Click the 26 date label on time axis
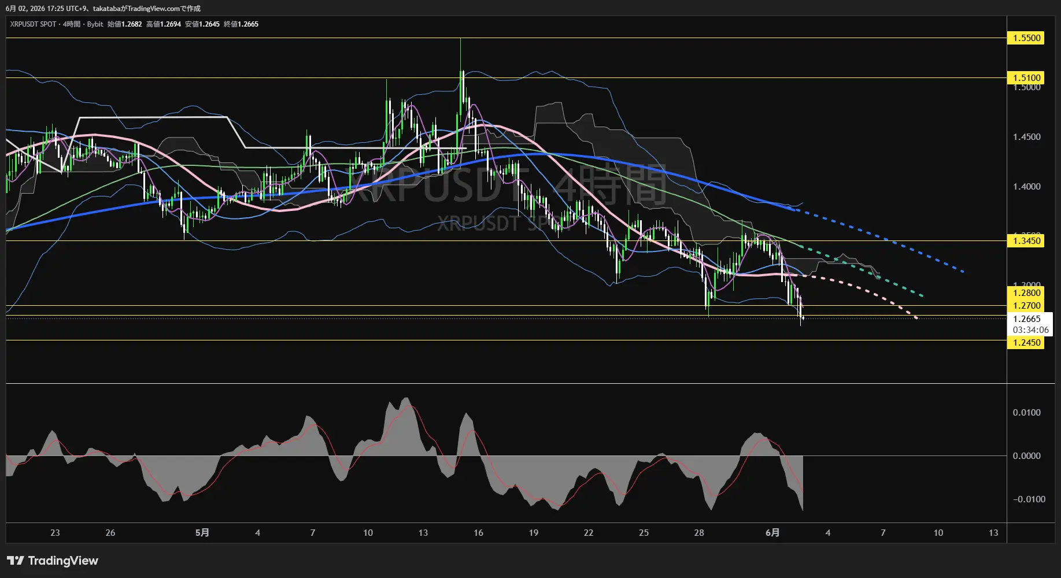 110,533
